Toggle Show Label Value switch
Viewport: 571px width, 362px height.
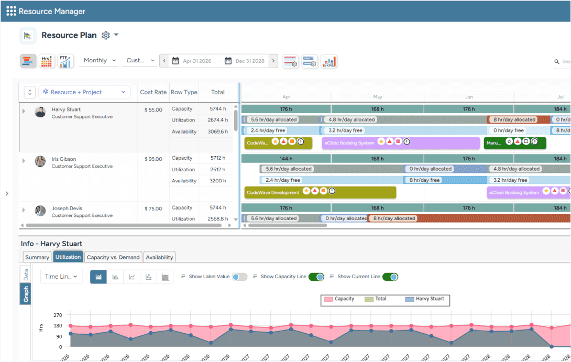click(239, 277)
